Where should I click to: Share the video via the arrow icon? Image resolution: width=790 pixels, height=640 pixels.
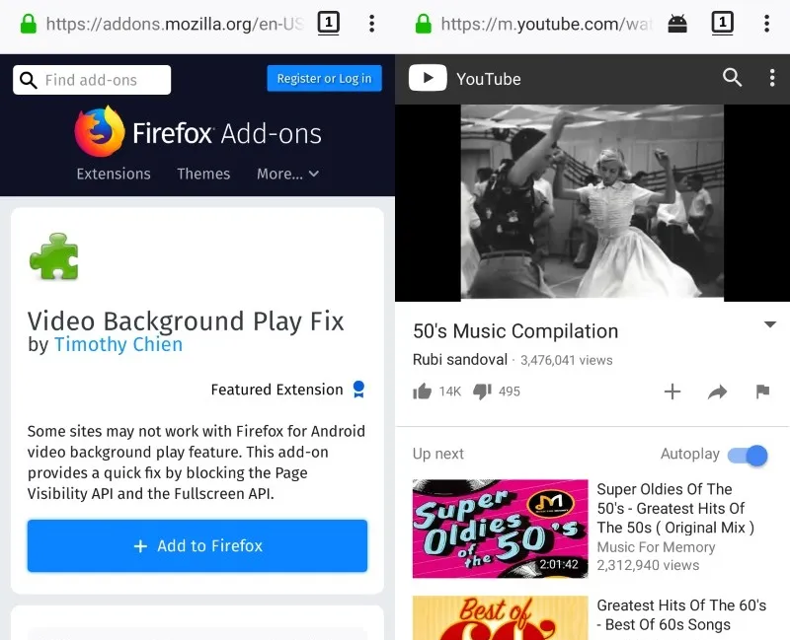[x=718, y=391]
